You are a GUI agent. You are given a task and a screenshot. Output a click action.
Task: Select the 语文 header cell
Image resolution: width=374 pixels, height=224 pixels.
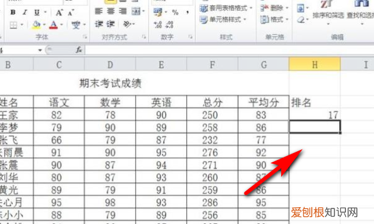59,103
